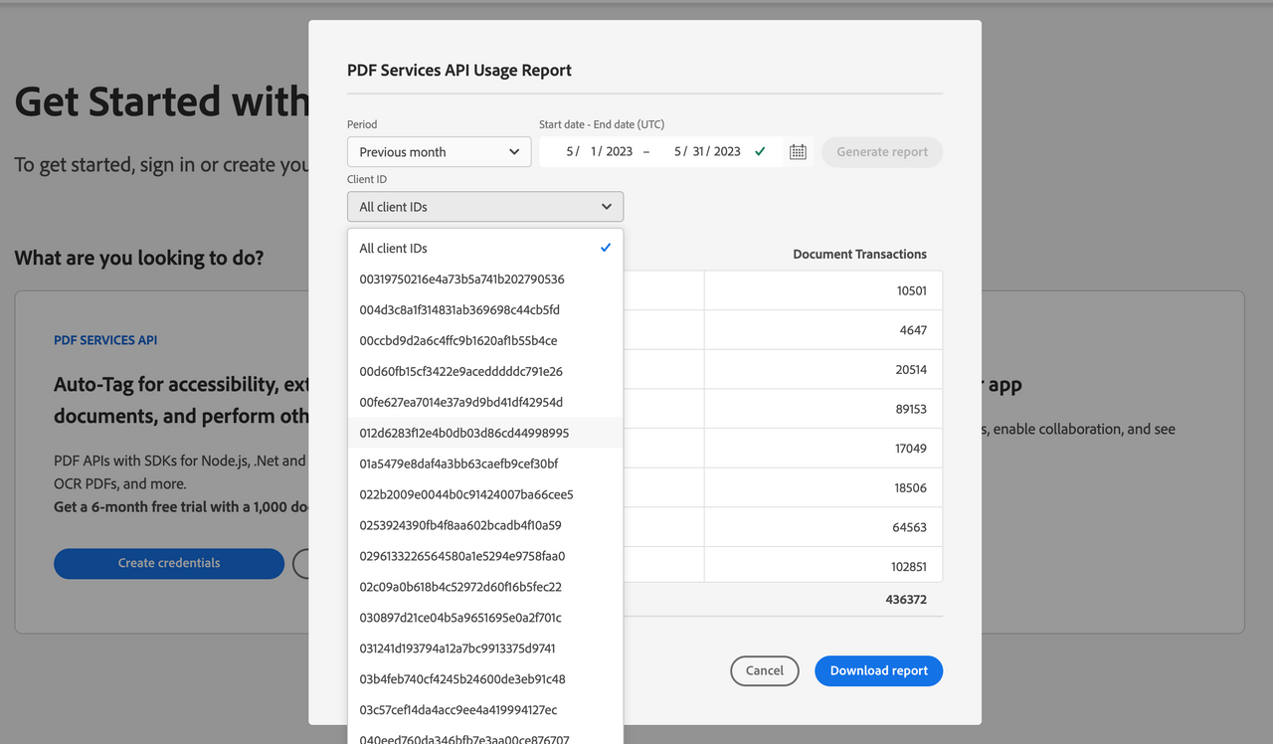Click the 17049 transactions cell

823,449
